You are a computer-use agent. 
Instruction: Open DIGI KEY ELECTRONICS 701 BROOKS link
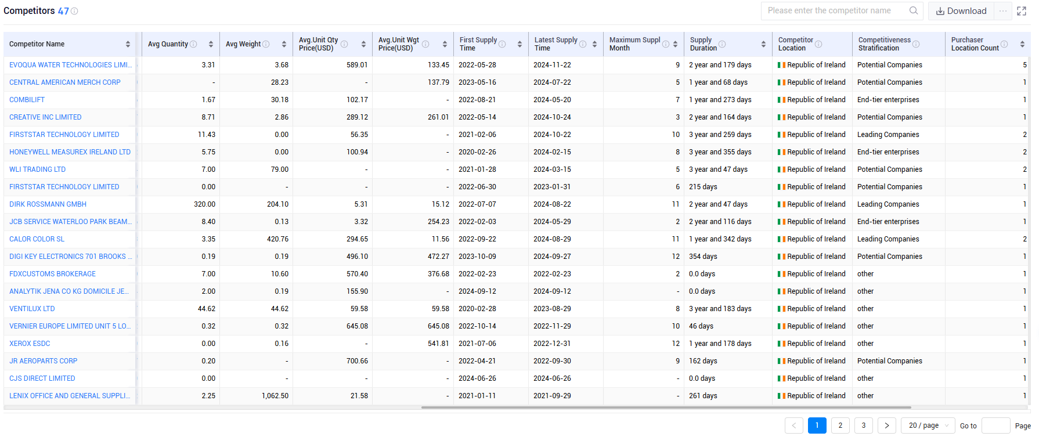tap(71, 257)
